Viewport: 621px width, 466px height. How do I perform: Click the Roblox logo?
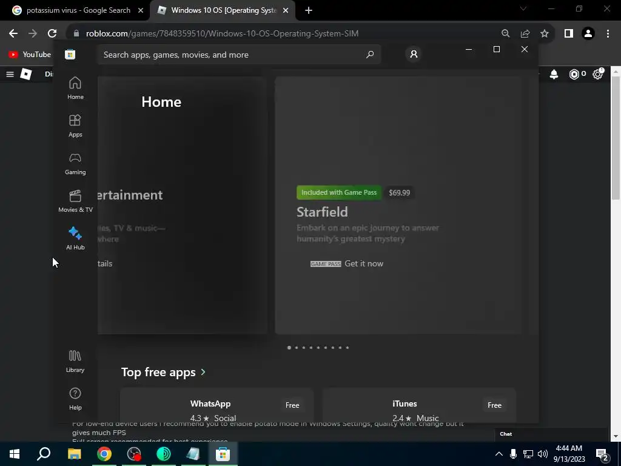(x=26, y=74)
